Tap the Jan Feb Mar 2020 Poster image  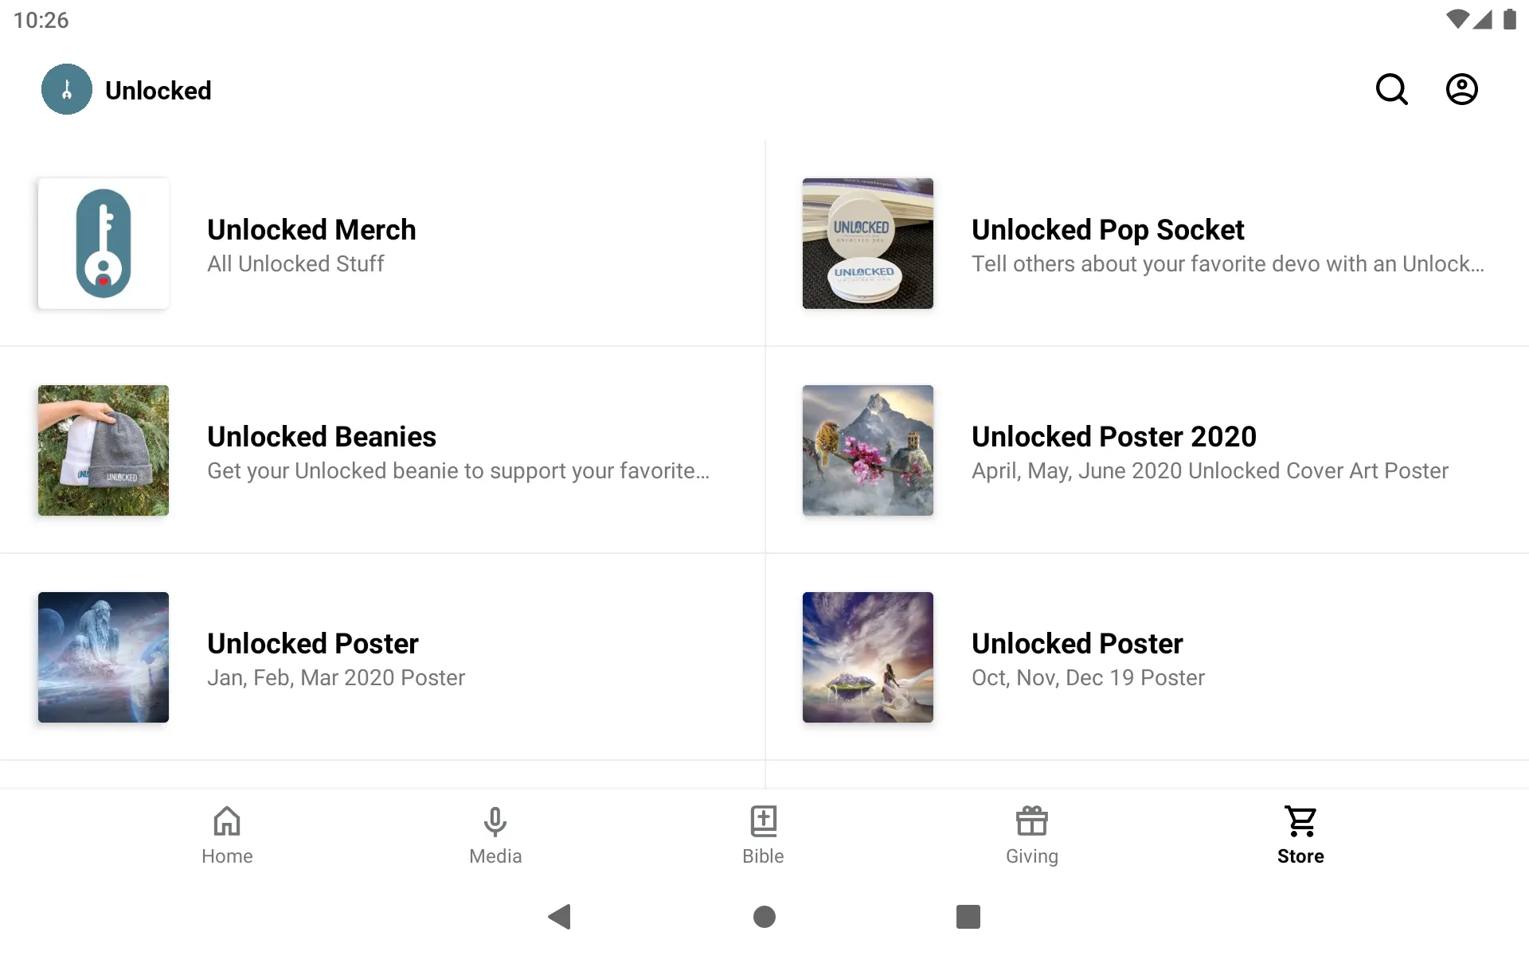point(104,657)
